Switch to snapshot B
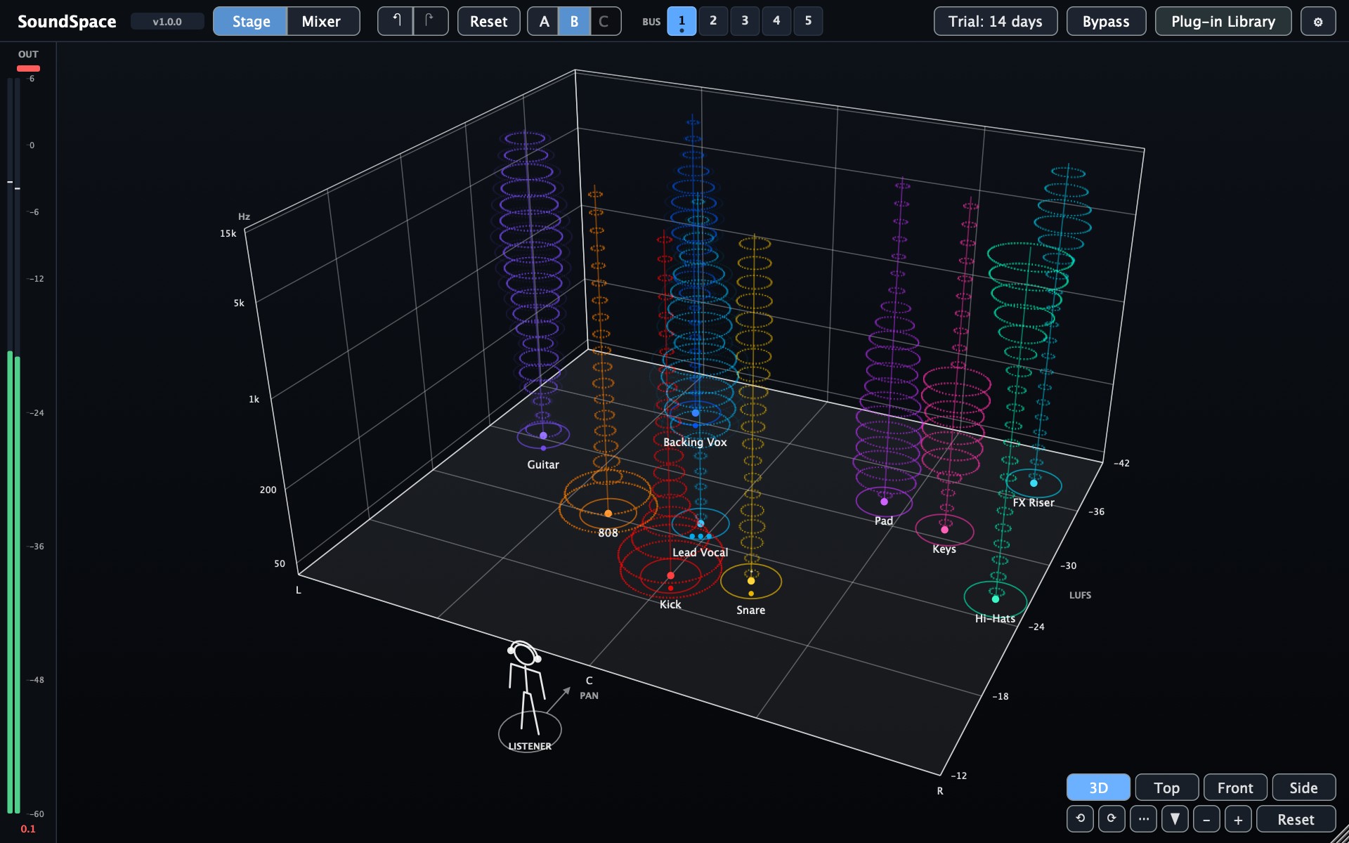The width and height of the screenshot is (1349, 843). coord(574,21)
